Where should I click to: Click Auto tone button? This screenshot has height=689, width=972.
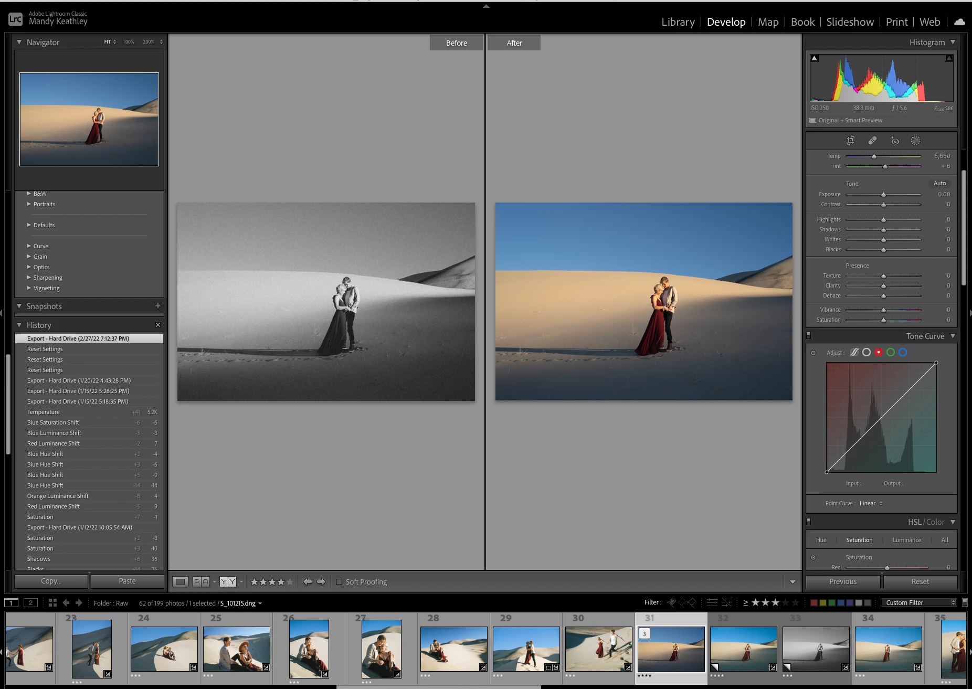939,183
